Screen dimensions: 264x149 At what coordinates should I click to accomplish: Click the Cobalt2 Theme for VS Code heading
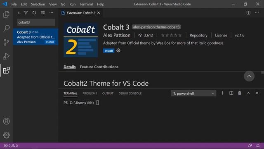pyautogui.click(x=106, y=83)
